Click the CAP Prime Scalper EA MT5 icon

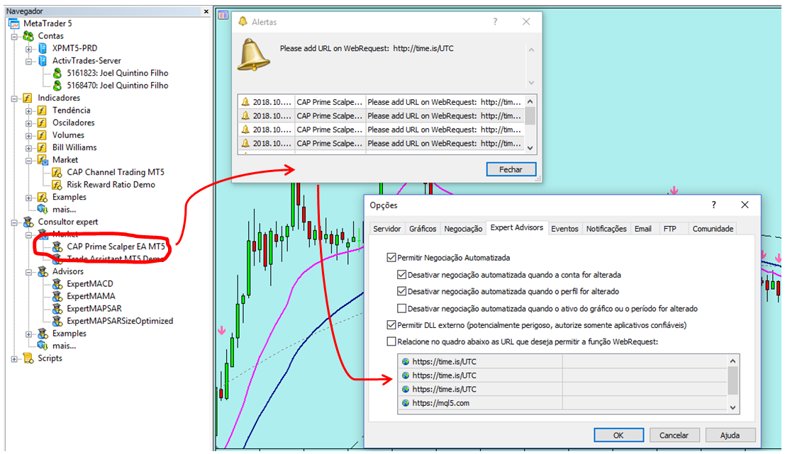tap(57, 247)
